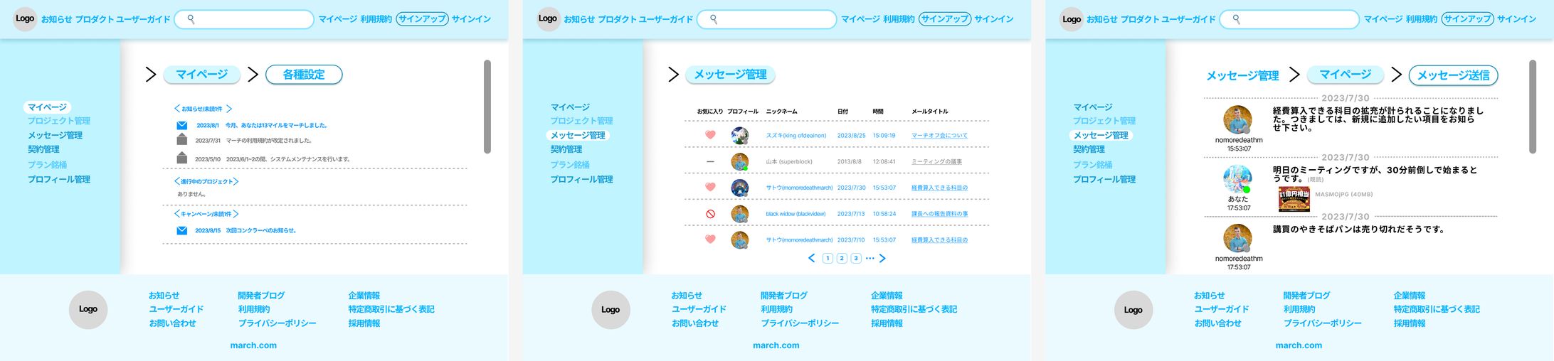Click the avatar above あなた in the chat
The width and height of the screenshot is (1554, 361).
point(1237,179)
